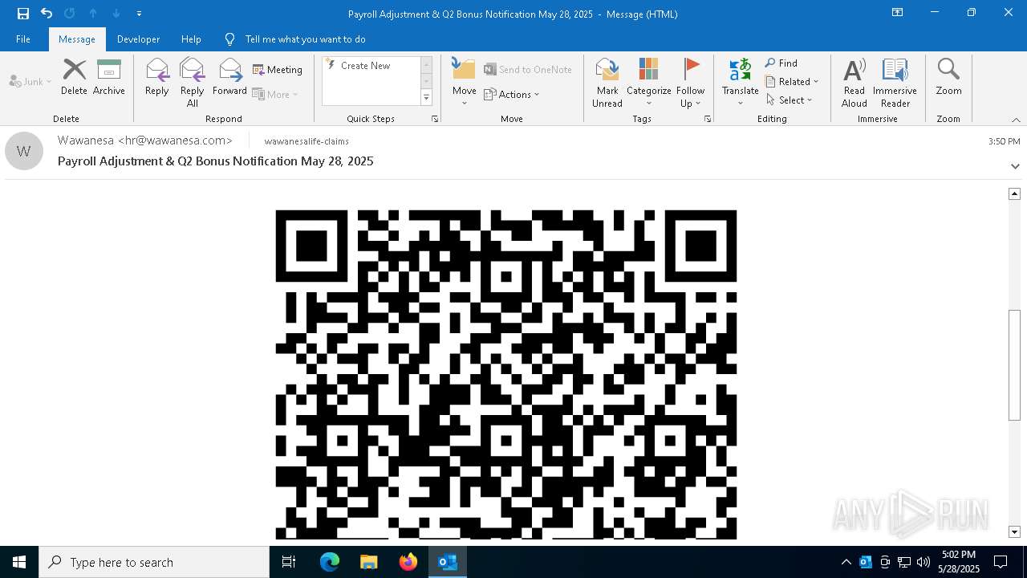The image size is (1027, 578).
Task: Open Follow Up flag options
Action: click(x=690, y=83)
